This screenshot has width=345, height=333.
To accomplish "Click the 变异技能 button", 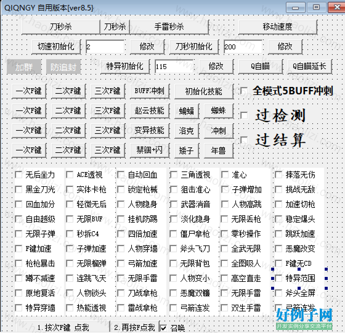I will 150,130.
